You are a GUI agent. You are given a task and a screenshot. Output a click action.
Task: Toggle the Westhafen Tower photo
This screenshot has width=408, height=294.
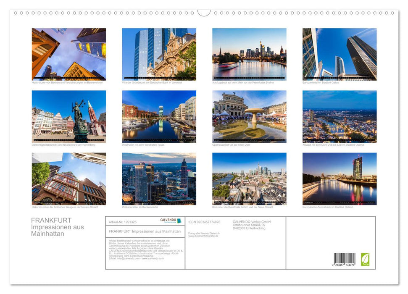click(159, 116)
